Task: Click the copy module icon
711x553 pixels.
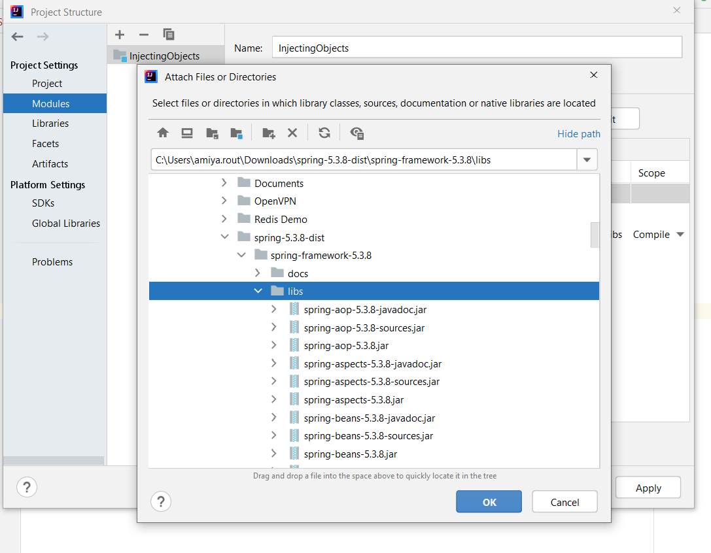Action: 169,35
